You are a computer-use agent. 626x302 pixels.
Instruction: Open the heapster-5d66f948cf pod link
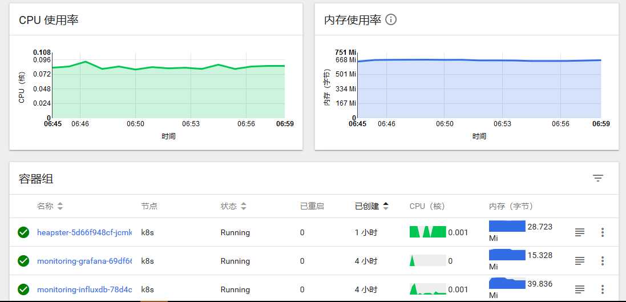click(84, 232)
